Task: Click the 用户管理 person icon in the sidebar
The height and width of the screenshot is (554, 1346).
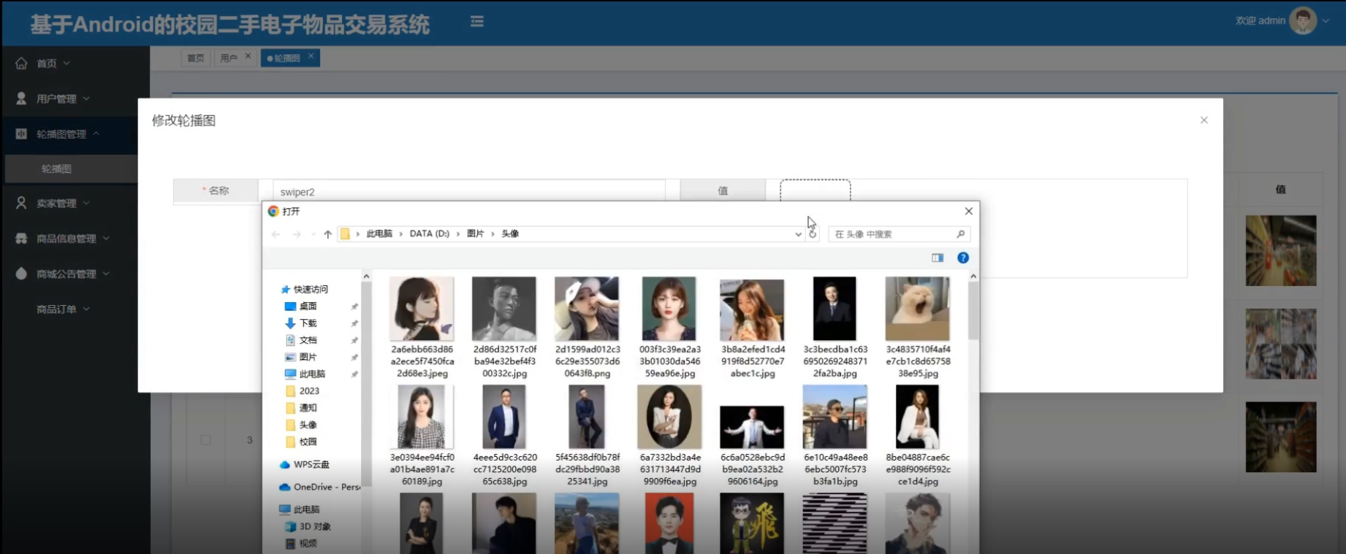Action: [x=21, y=99]
